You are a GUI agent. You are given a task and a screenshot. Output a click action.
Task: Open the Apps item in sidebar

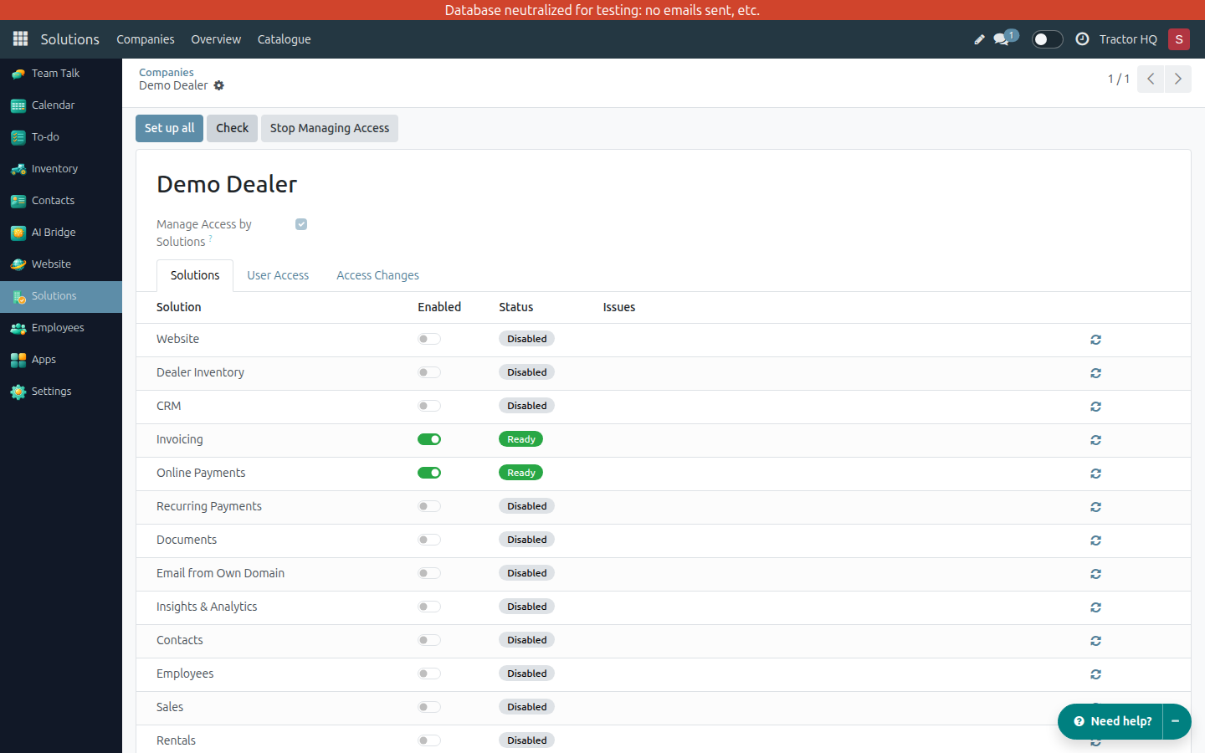tap(61, 360)
